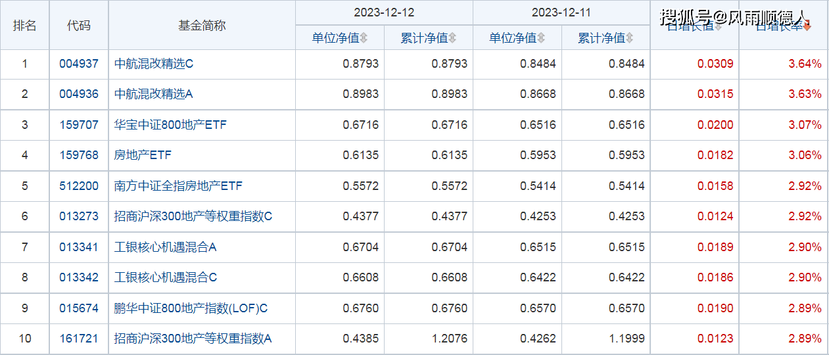Image resolution: width=829 pixels, height=355 pixels.
Task: Open fund code 512200
Action: click(79, 186)
